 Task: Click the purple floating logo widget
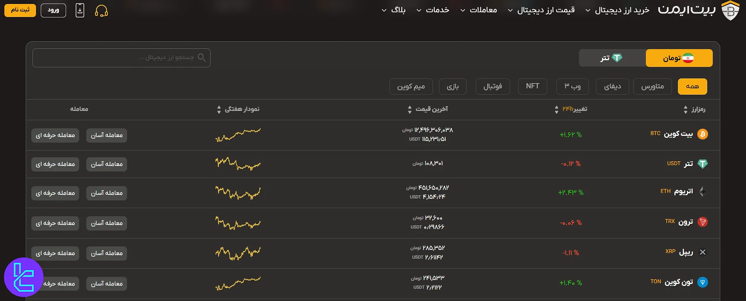[24, 277]
